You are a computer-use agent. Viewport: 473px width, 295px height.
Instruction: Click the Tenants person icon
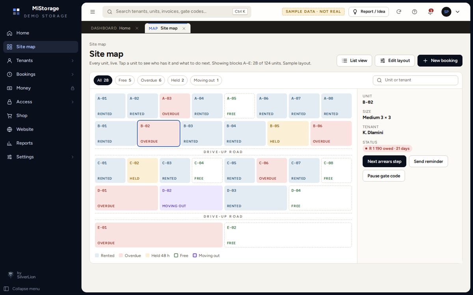(x=9, y=61)
